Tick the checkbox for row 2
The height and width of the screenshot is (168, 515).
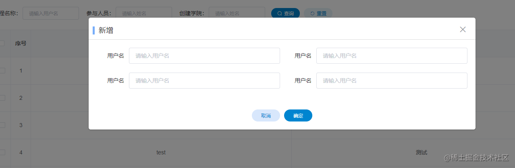pyautogui.click(x=2, y=98)
